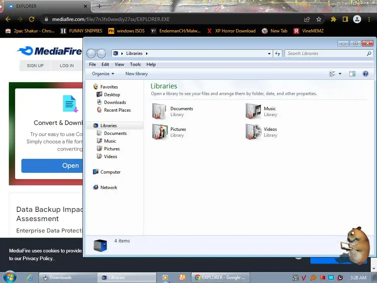
Task: Toggle the preview pane icon
Action: coord(352,74)
